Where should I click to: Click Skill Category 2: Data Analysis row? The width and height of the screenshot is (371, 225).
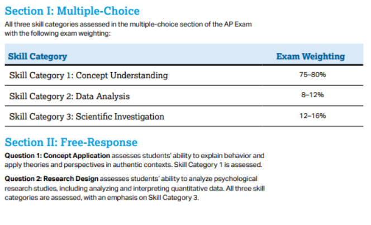[184, 96]
